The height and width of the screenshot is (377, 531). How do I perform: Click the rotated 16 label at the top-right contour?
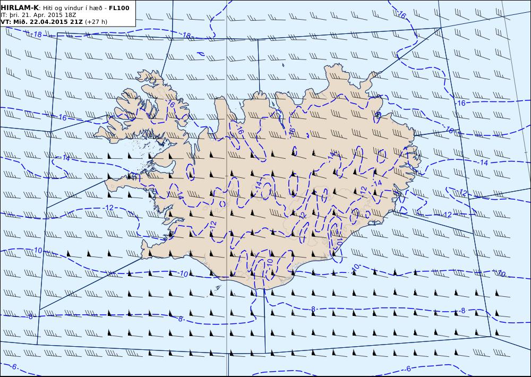pyautogui.click(x=402, y=15)
